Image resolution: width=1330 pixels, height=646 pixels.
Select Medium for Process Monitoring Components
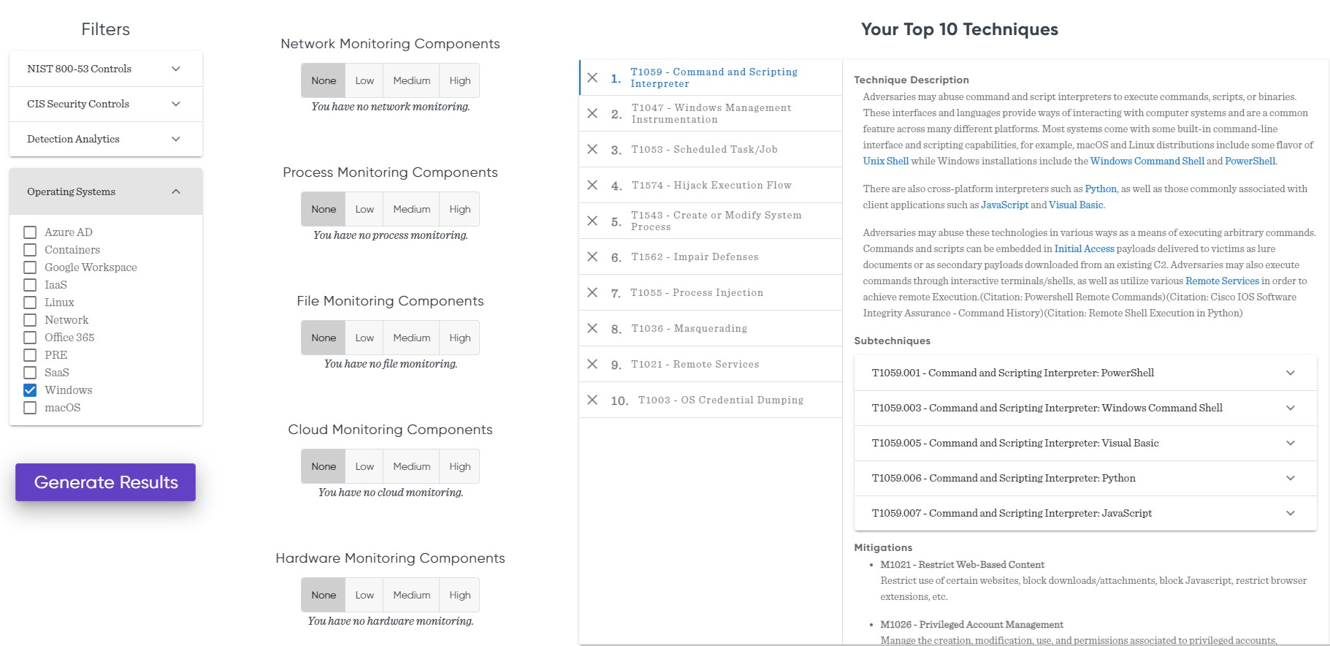tap(411, 209)
